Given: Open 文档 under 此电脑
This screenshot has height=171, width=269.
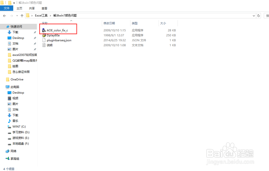Looking at the screenshot, I should click(15, 110).
